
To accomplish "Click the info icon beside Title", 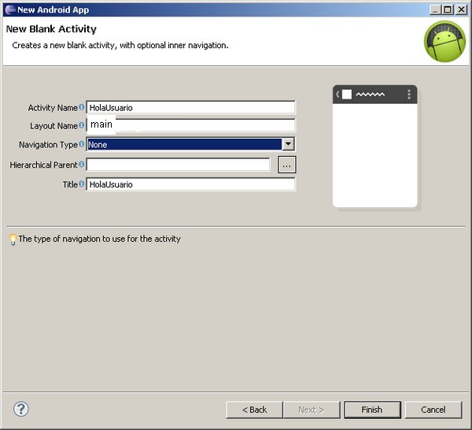I will (81, 183).
